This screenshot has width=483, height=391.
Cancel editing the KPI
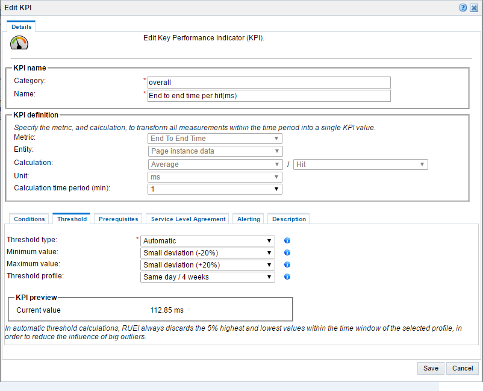pos(463,368)
